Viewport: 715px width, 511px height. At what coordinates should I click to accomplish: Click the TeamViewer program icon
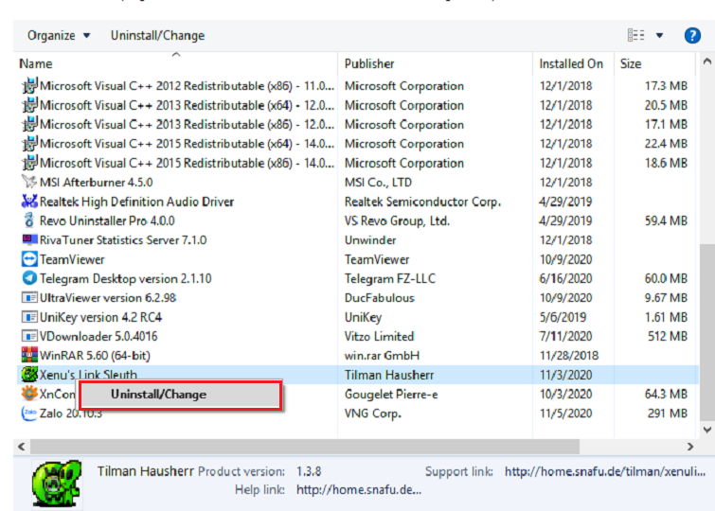[x=28, y=259]
